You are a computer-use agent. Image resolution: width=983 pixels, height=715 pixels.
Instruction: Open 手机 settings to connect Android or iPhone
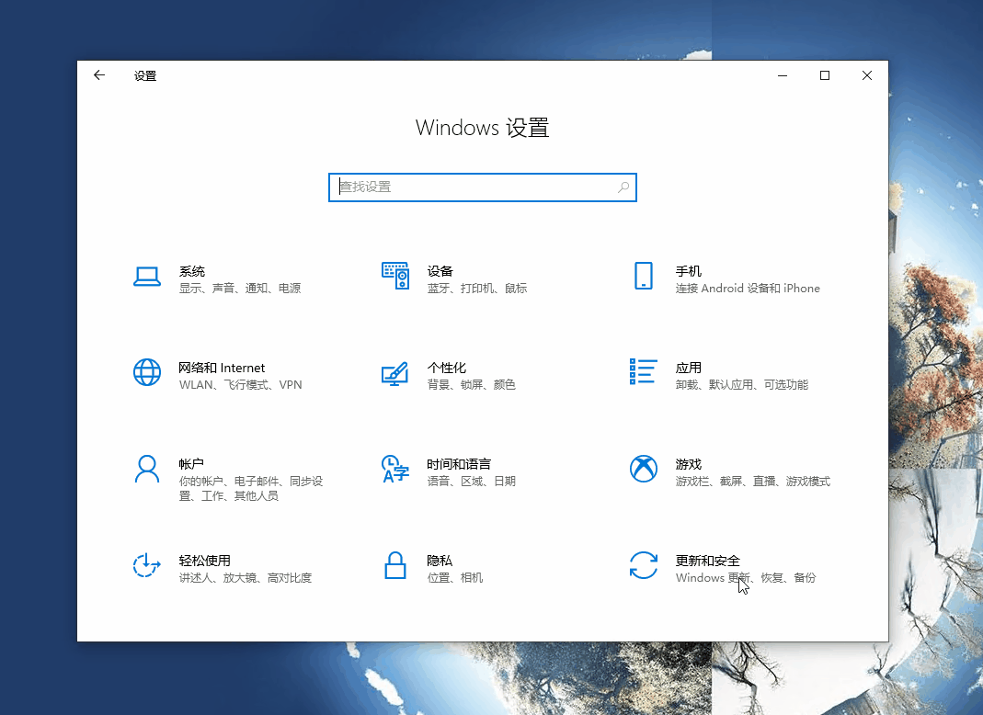(x=717, y=278)
